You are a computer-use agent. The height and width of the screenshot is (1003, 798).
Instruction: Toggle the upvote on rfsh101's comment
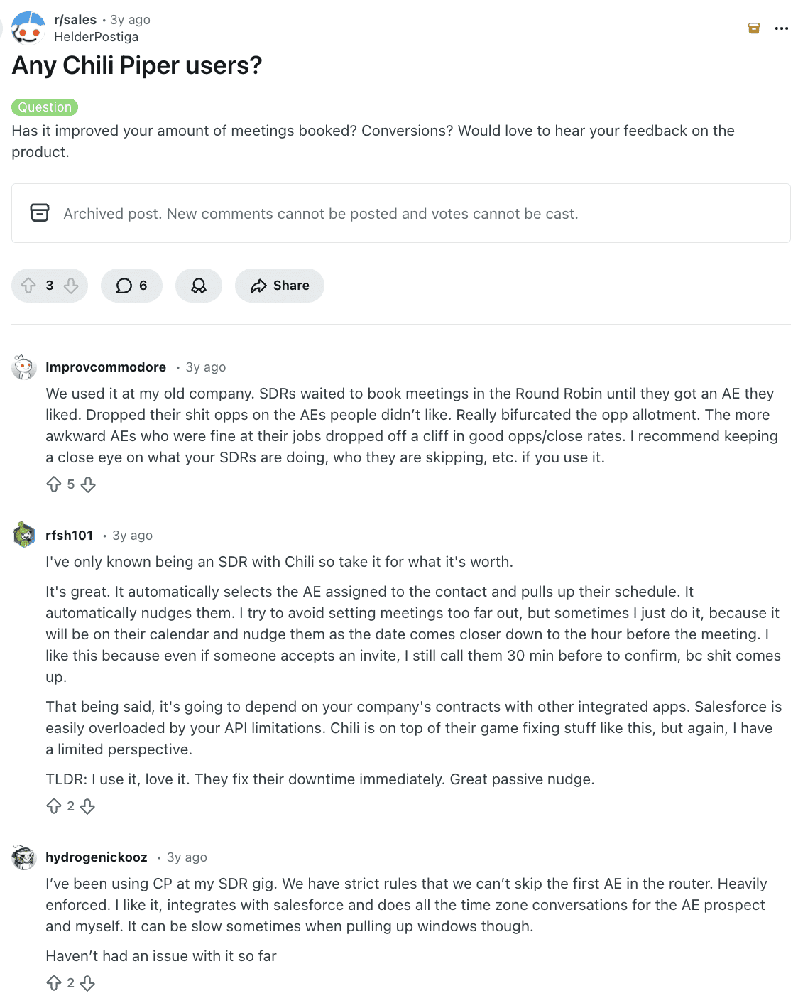(x=55, y=807)
